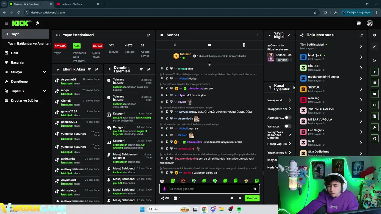
Task: Click the first cat emote in emote row
Action: click(162, 181)
